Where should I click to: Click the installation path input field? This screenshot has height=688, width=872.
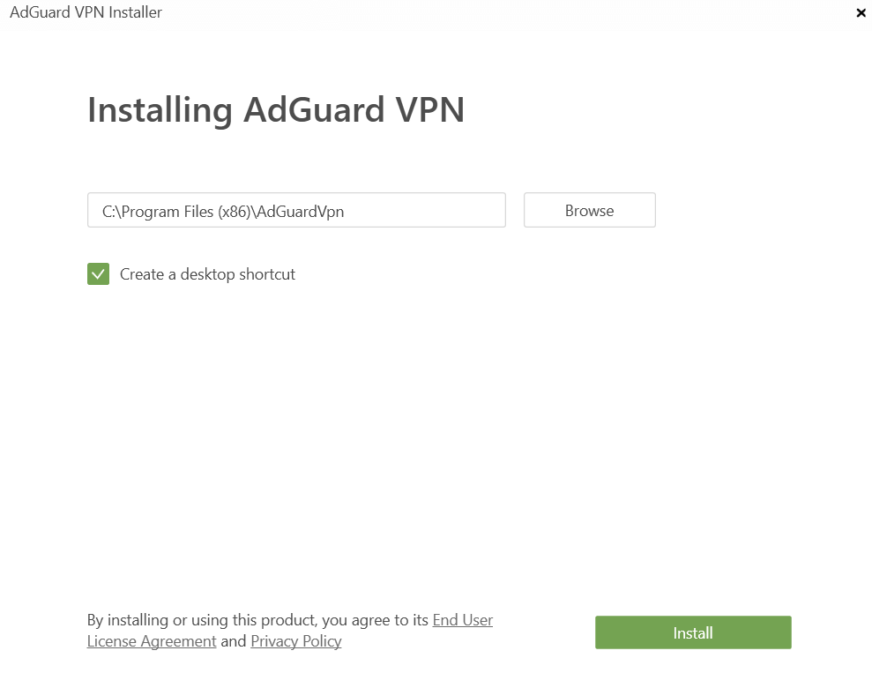tap(296, 211)
